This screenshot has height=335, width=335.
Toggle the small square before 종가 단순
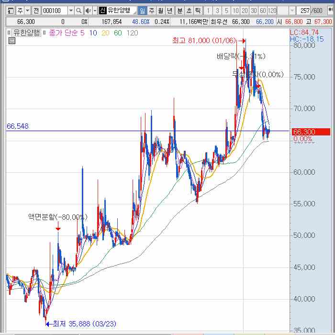pos(44,33)
